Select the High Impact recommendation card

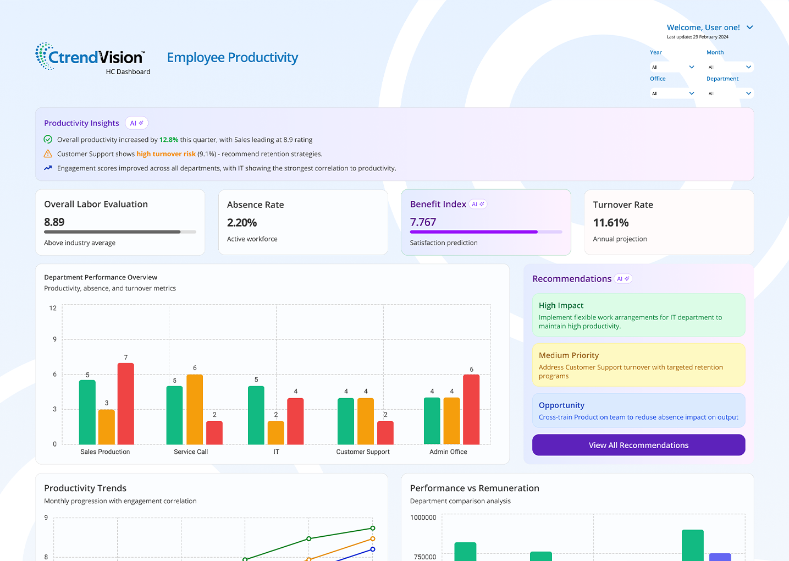(x=638, y=315)
